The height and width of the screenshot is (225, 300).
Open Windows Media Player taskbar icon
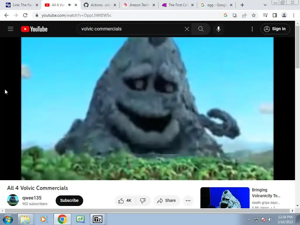pyautogui.click(x=43, y=219)
